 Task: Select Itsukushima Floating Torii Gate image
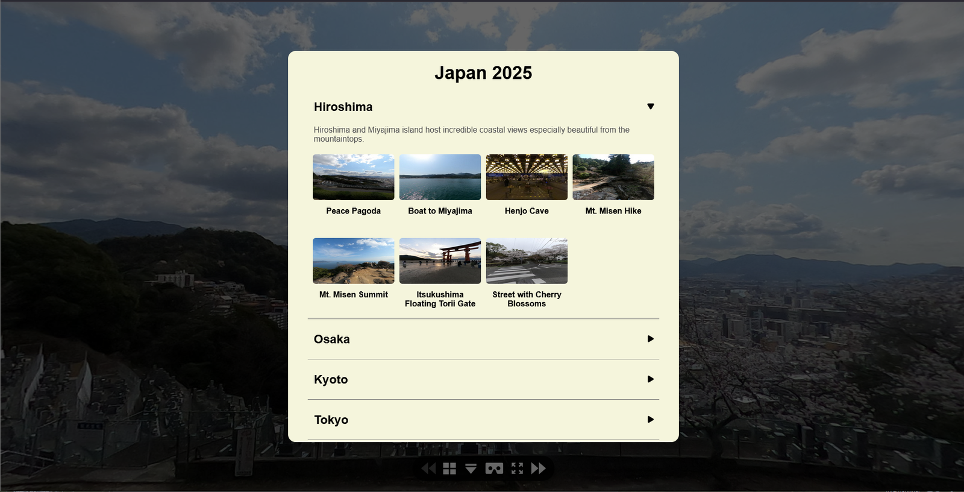[x=440, y=261]
